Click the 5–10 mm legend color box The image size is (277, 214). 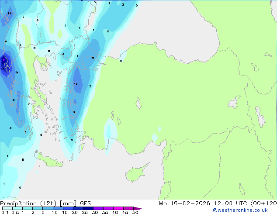(48, 208)
